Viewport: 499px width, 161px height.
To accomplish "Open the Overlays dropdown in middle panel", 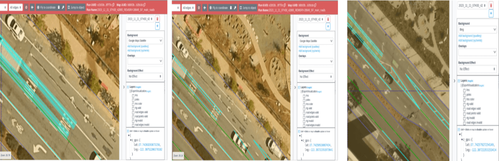I will (316, 61).
